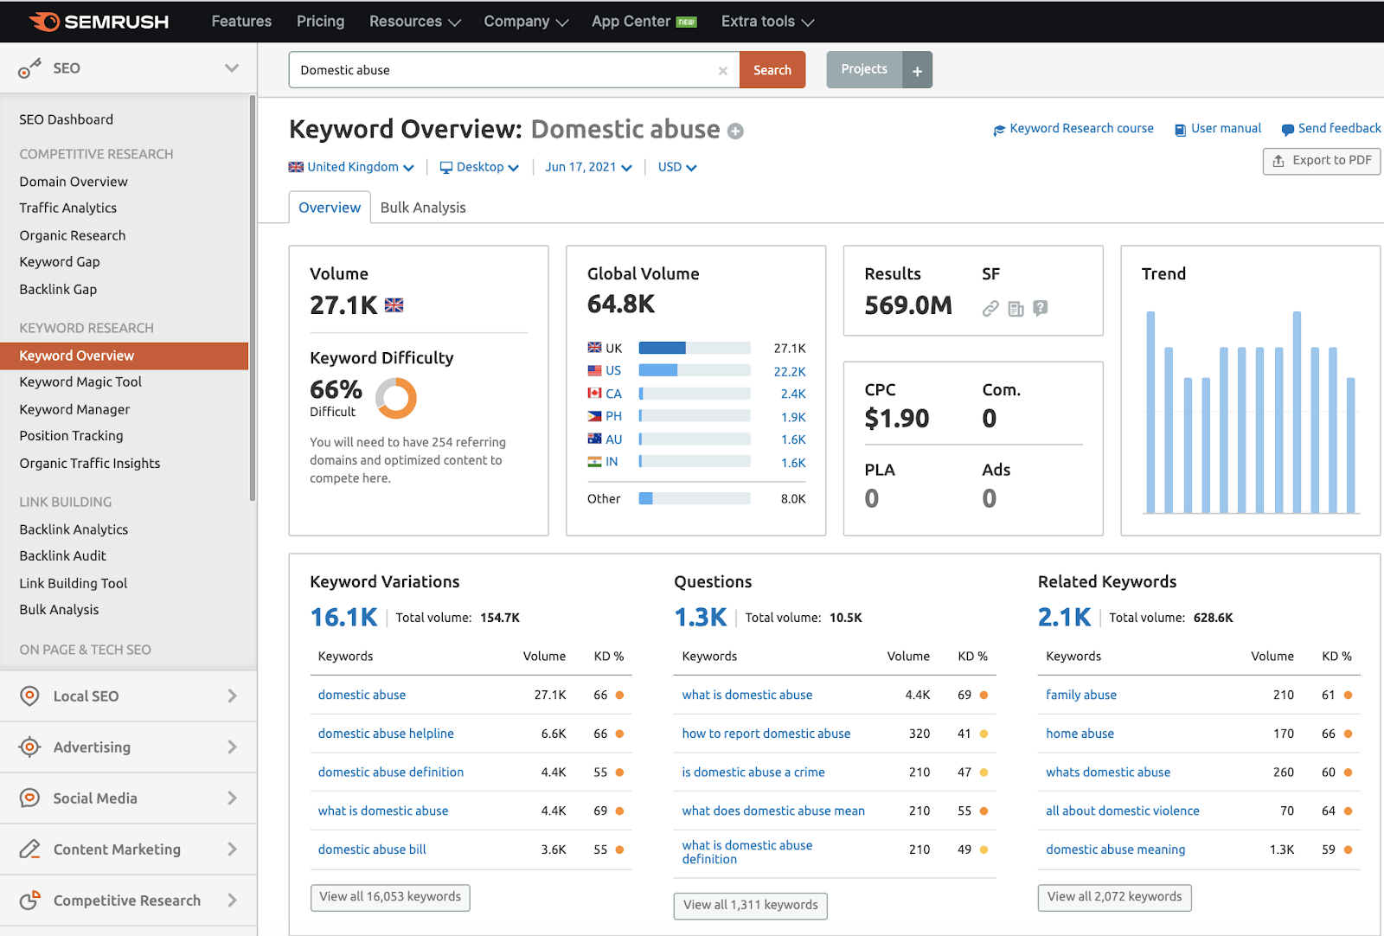
Task: Expand the Advertising section
Action: click(x=232, y=747)
